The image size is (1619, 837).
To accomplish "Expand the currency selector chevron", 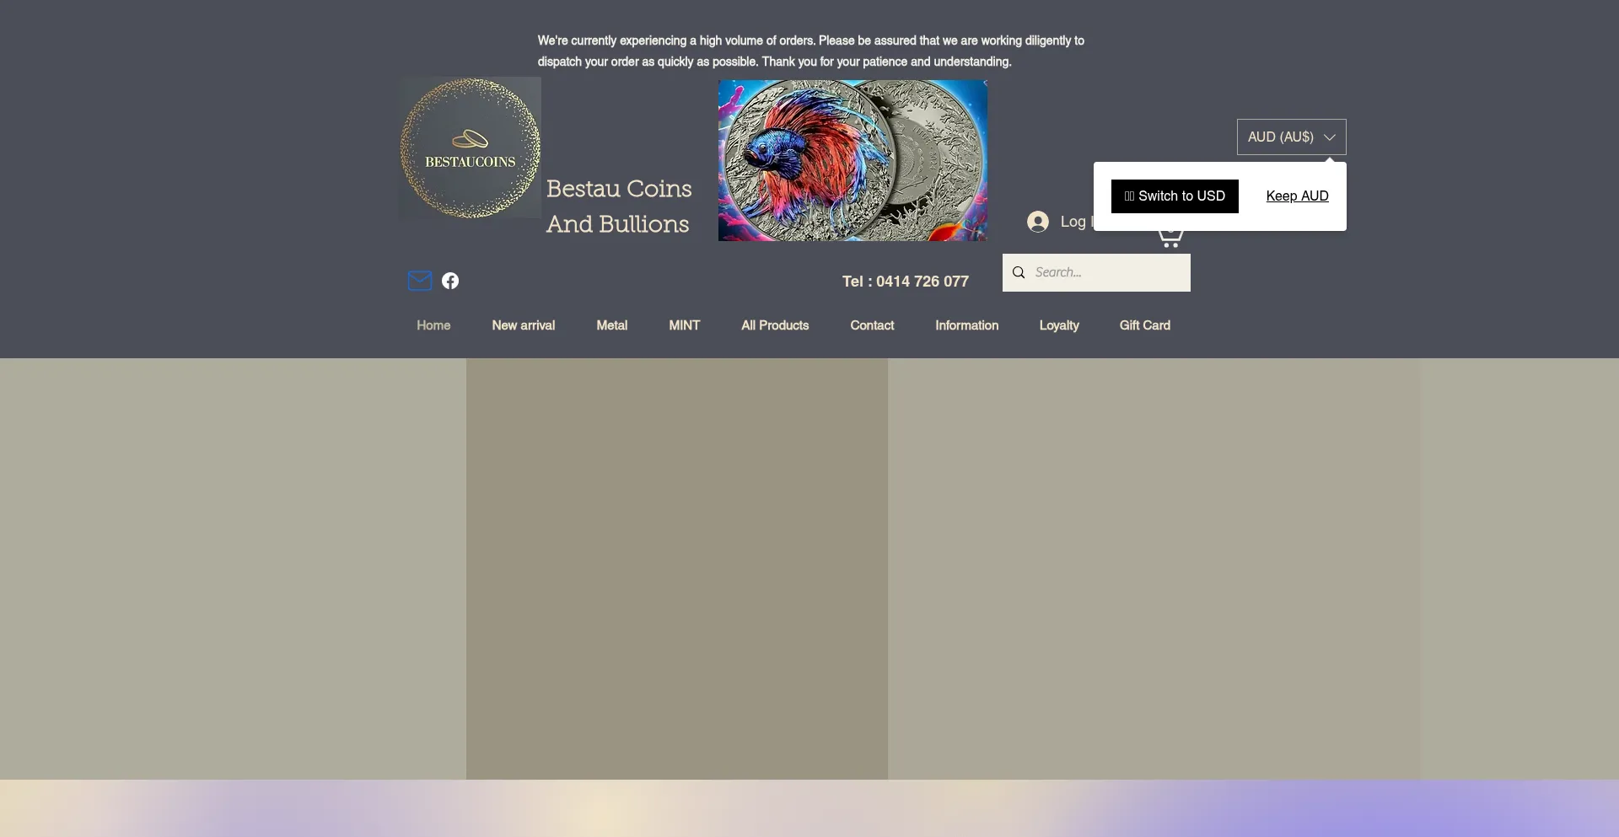I will (x=1331, y=136).
